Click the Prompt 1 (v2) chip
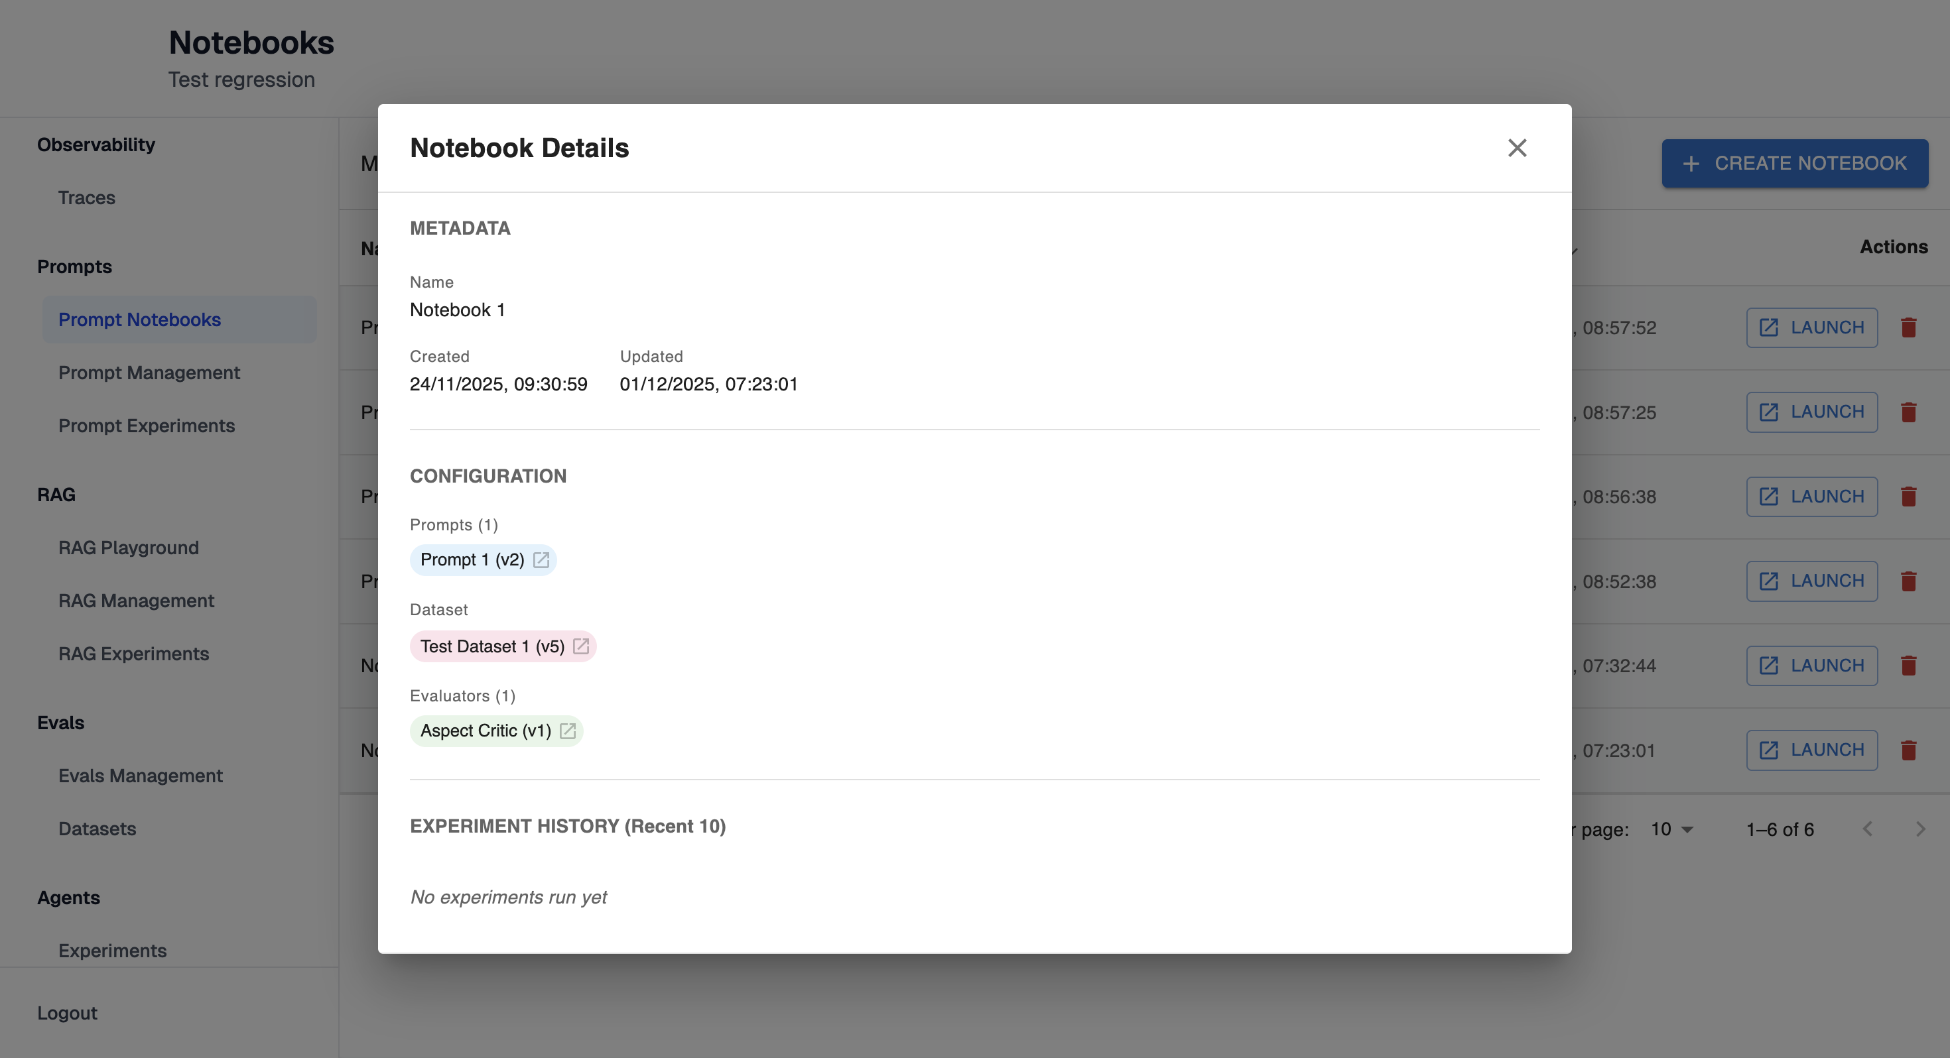The width and height of the screenshot is (1950, 1058). click(x=472, y=560)
